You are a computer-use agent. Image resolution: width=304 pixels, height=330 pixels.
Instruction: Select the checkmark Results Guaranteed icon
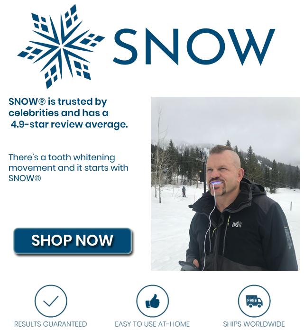coord(51,301)
